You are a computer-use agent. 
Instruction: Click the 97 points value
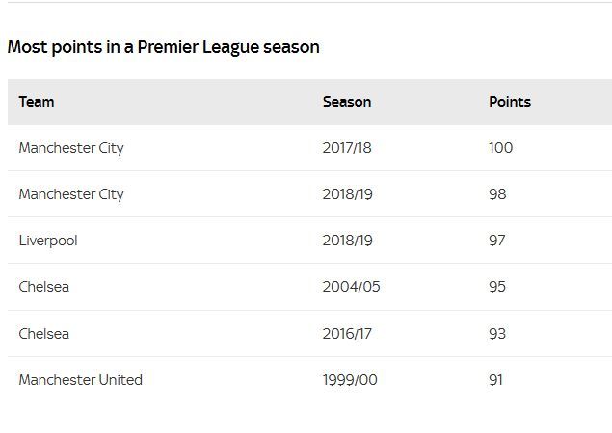pyautogui.click(x=497, y=241)
